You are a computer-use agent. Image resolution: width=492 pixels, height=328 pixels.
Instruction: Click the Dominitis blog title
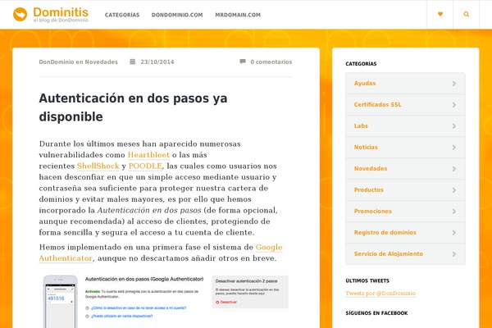point(61,12)
